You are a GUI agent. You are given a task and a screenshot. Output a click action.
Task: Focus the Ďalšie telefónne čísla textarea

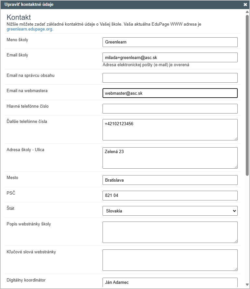pos(170,130)
